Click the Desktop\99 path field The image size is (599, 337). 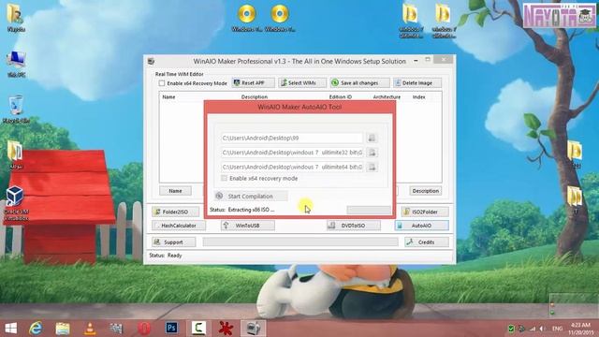pos(291,138)
